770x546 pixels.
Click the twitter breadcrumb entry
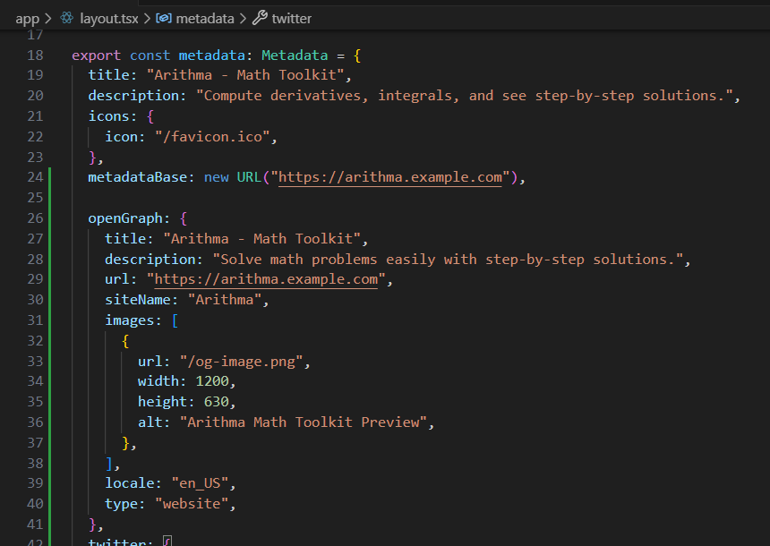[x=292, y=19]
